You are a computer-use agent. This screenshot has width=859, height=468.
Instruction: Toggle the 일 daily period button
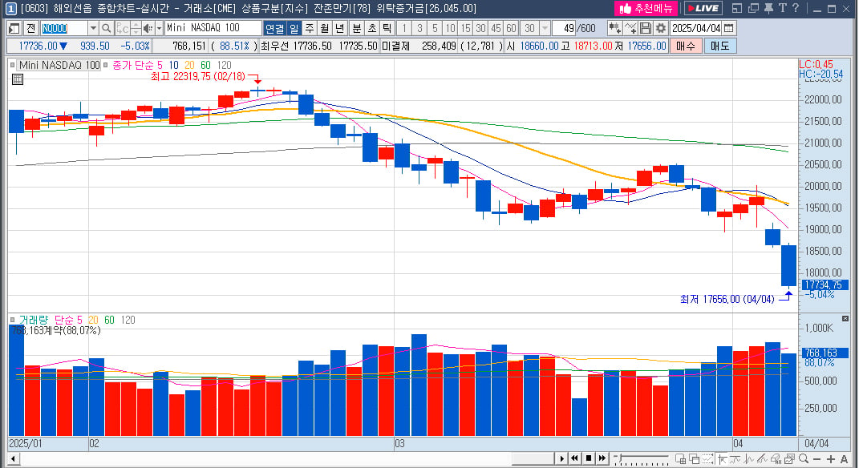point(294,28)
